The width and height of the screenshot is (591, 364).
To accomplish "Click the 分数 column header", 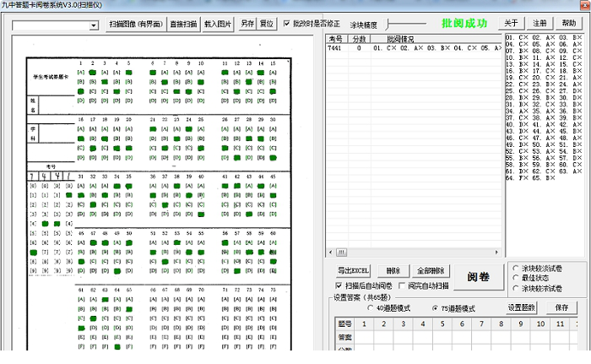I will (359, 39).
